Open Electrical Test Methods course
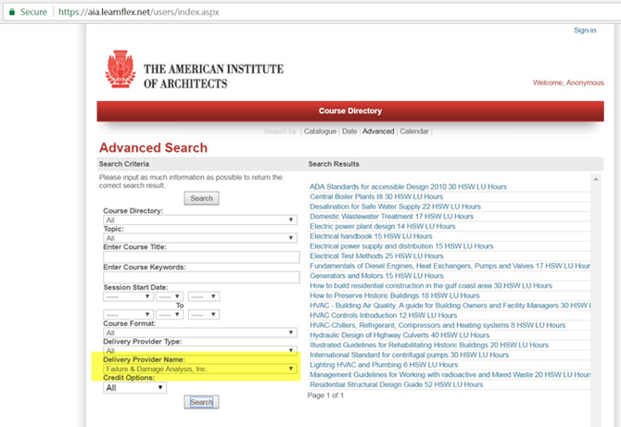 pyautogui.click(x=376, y=256)
